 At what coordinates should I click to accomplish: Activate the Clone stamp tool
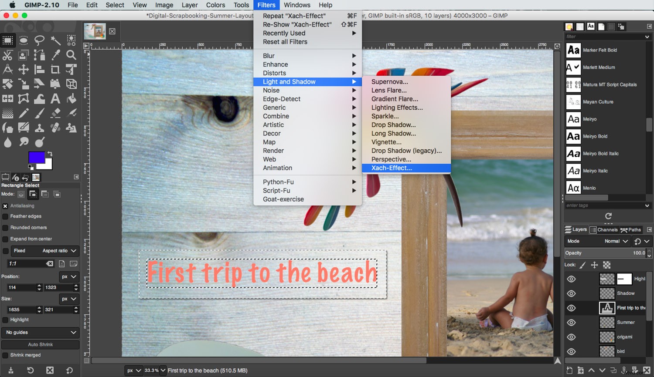click(x=39, y=128)
